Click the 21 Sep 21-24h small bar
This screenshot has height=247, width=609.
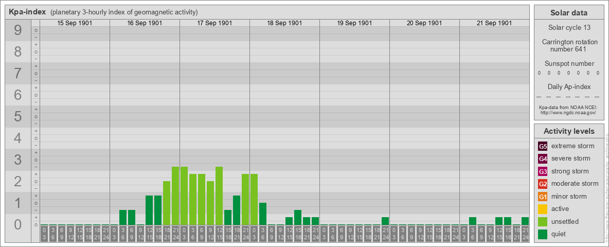[x=525, y=221]
